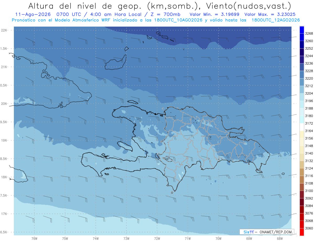
Task: Click the 73W longitude axis label
Action: tap(126, 238)
